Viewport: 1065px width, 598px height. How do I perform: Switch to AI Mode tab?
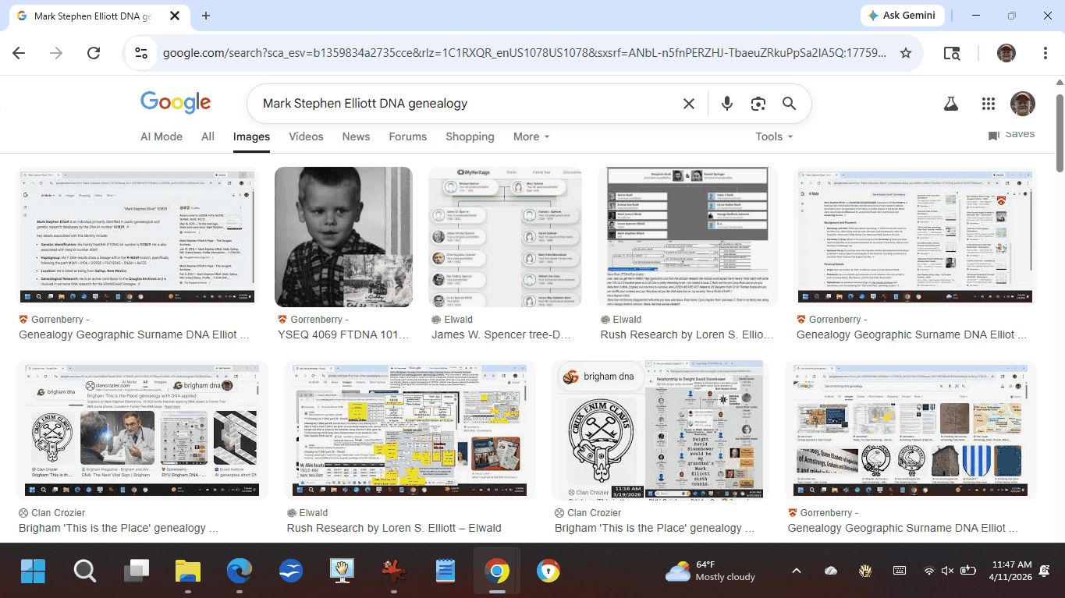(x=162, y=136)
